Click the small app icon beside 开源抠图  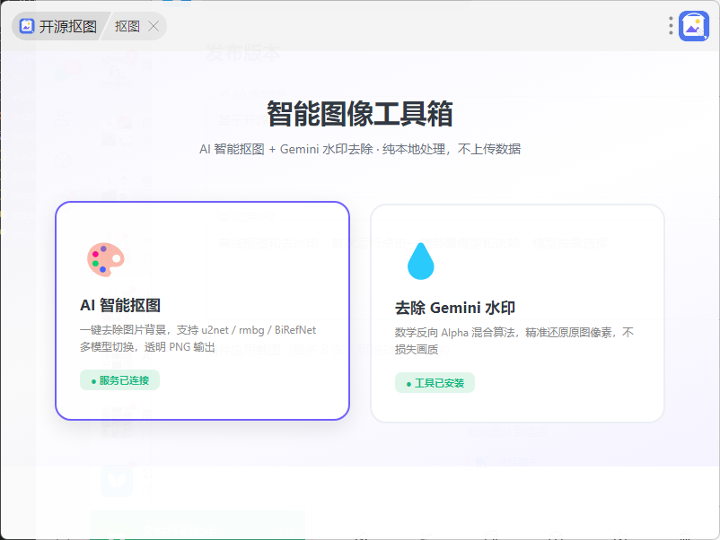[27, 26]
